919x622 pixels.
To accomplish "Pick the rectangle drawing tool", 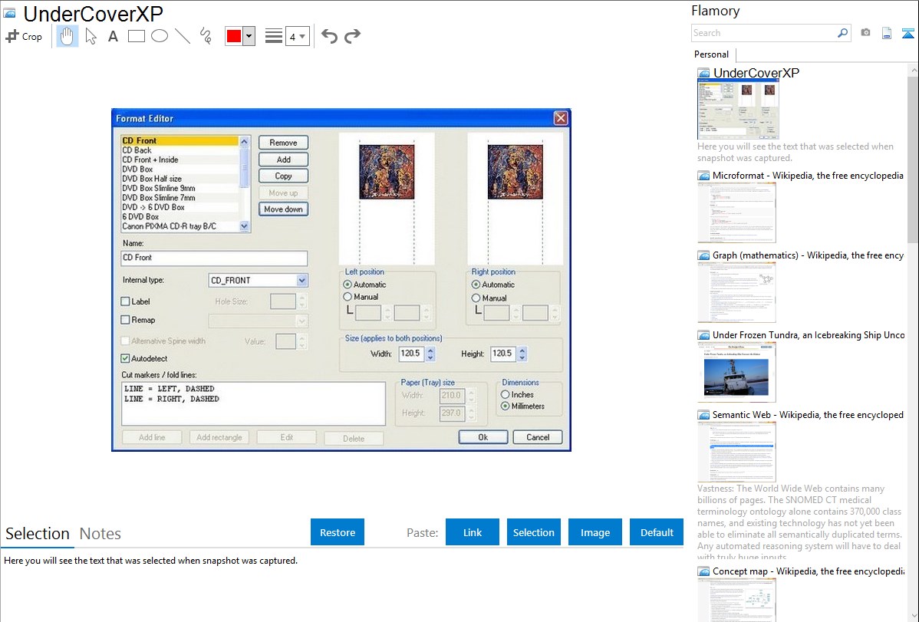I will (137, 36).
